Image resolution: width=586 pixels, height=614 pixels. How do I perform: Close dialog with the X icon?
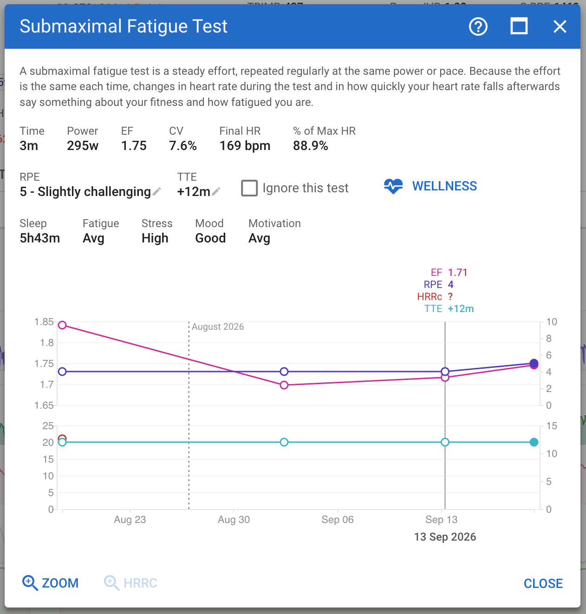pos(560,26)
